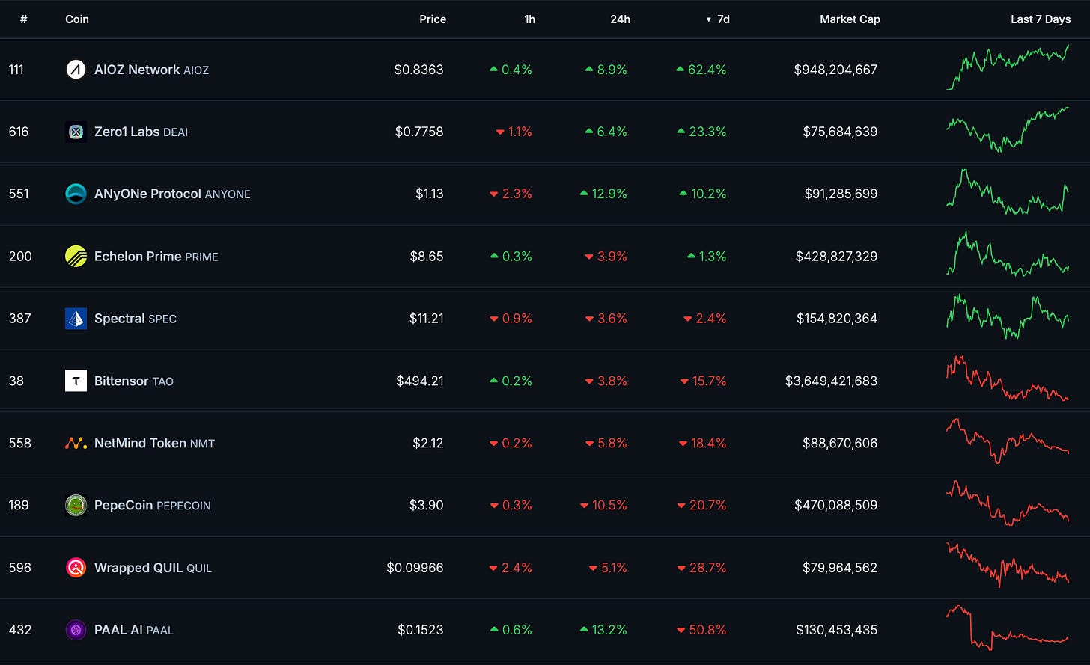The width and height of the screenshot is (1090, 665).
Task: Open the Wrapped QUIL coin page
Action: coord(153,568)
